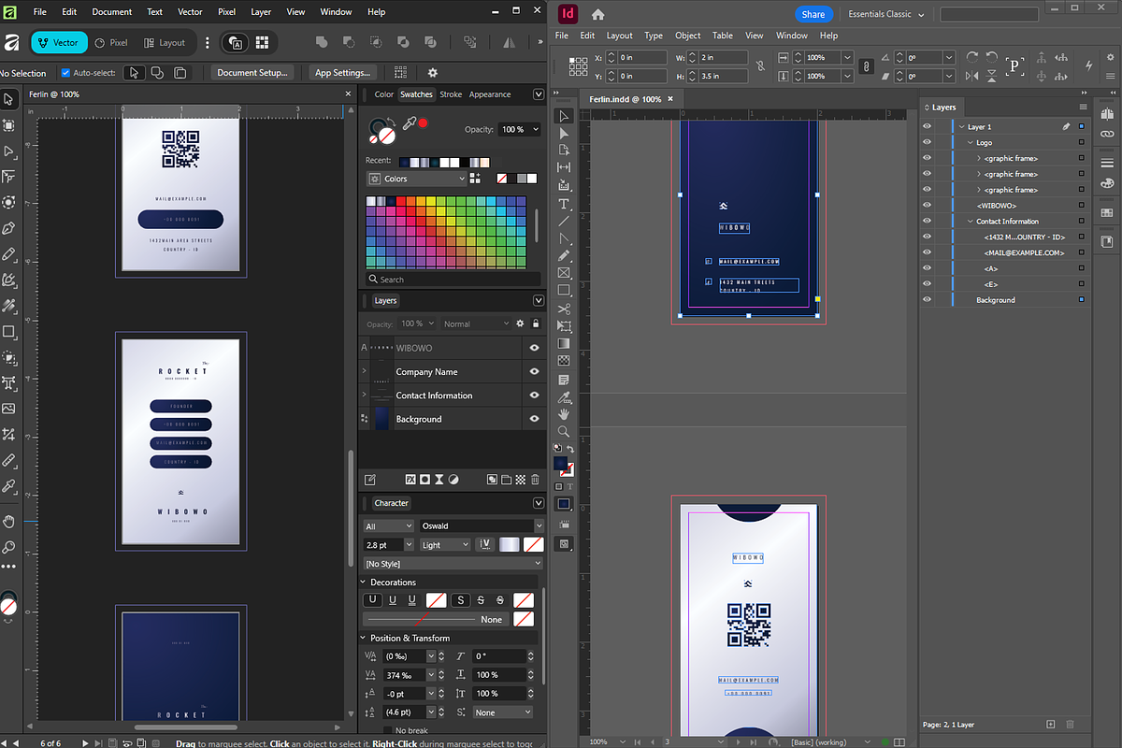1122x748 pixels.
Task: Open the Essentials Classic workspace dropdown
Action: pos(886,14)
